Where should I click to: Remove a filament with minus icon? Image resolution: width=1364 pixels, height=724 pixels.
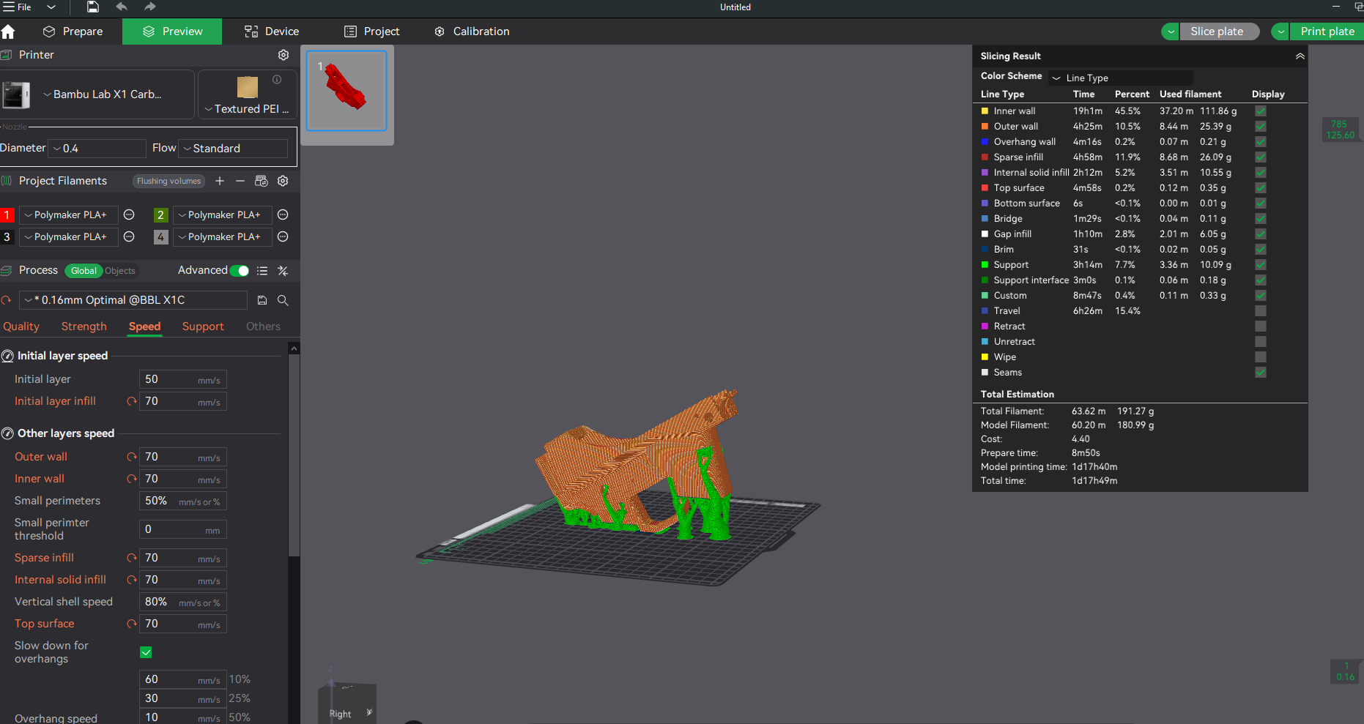click(x=240, y=181)
